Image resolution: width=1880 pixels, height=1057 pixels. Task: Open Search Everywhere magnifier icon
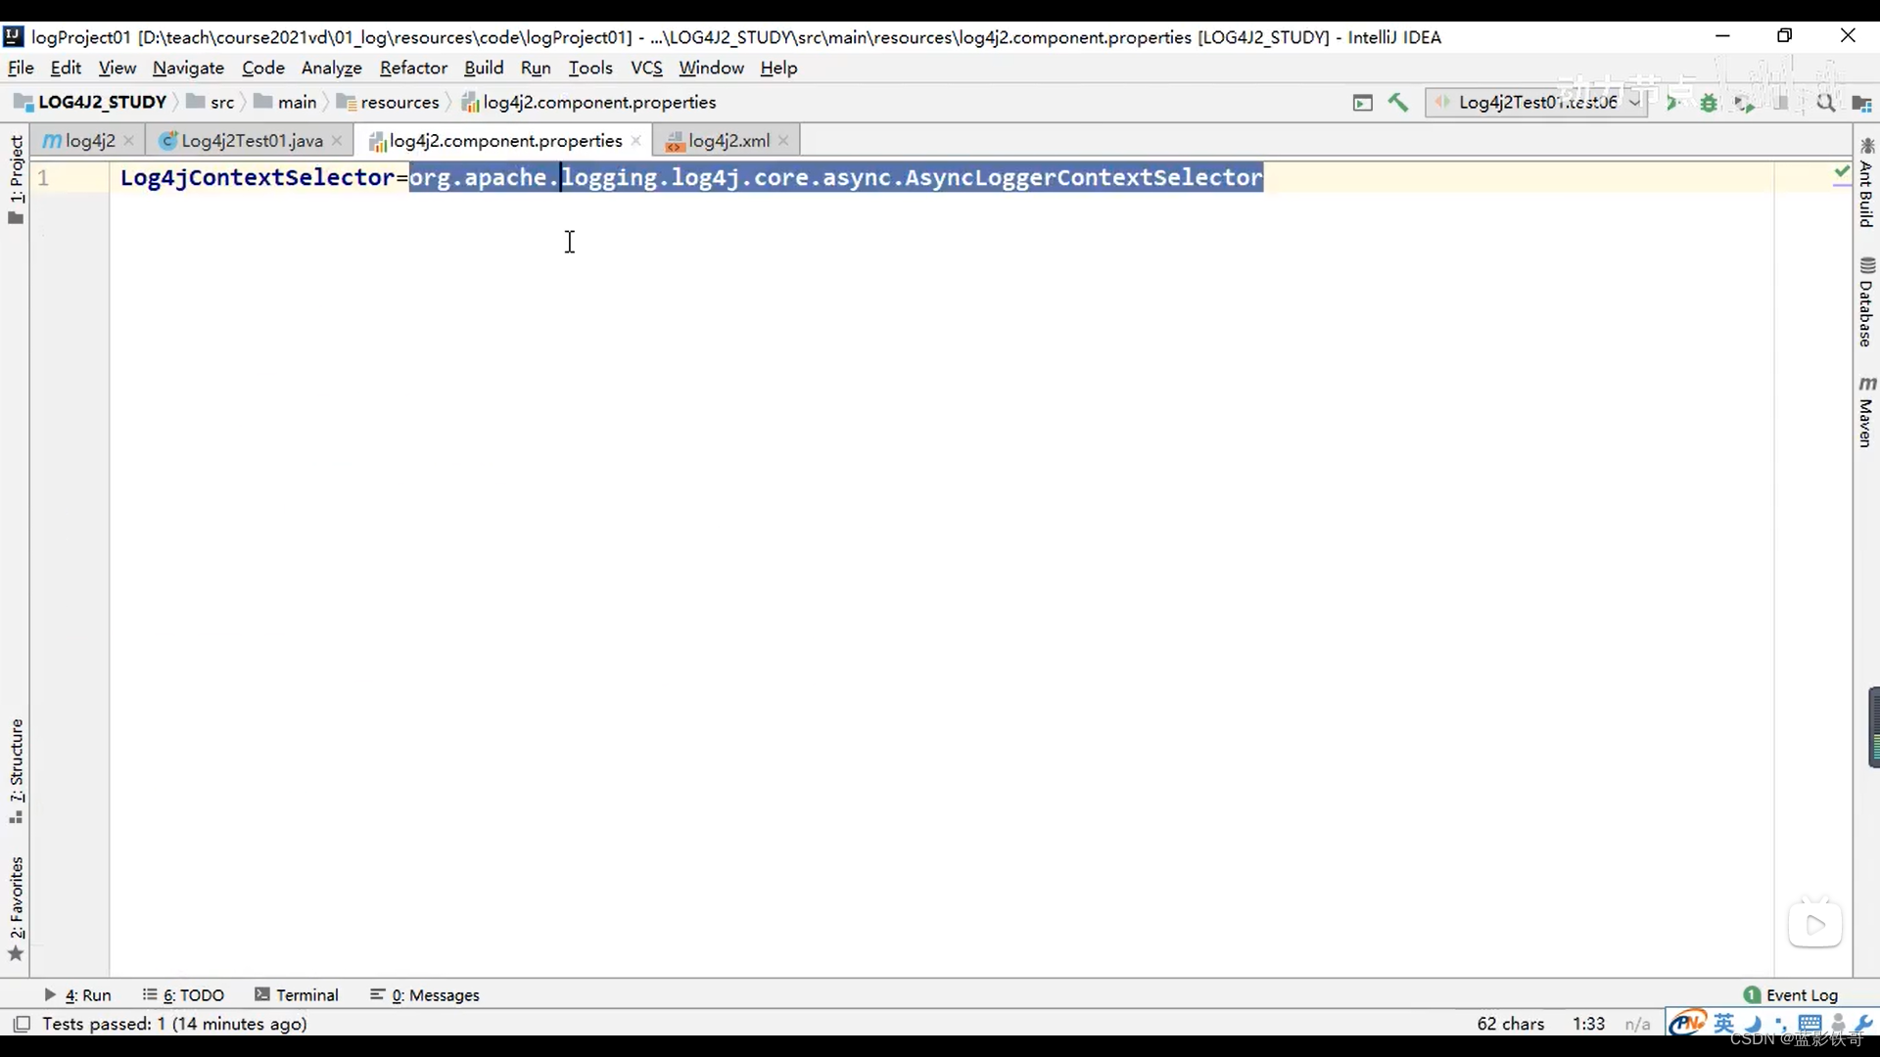(x=1825, y=103)
